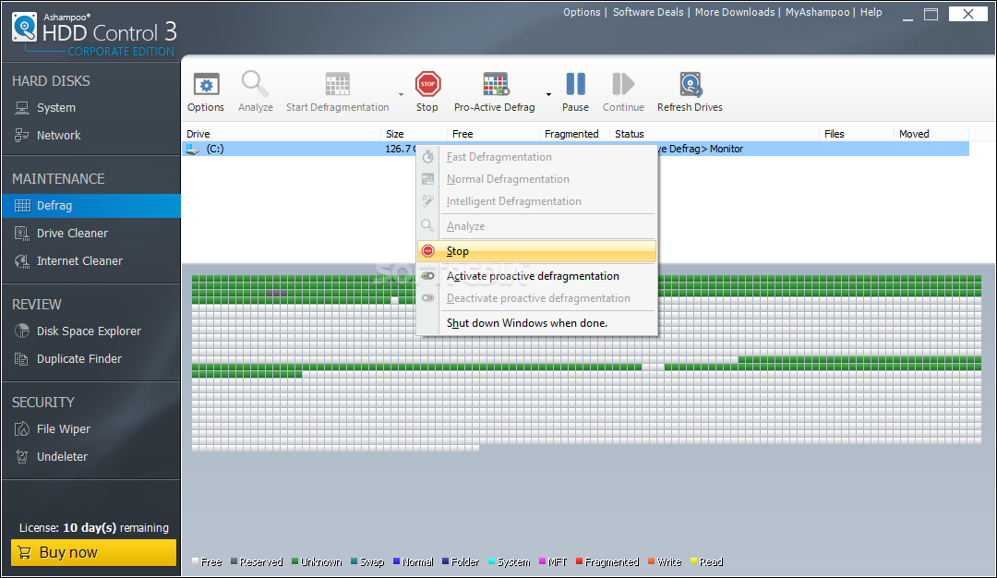
Task: Sort by the Free column header
Action: point(493,134)
